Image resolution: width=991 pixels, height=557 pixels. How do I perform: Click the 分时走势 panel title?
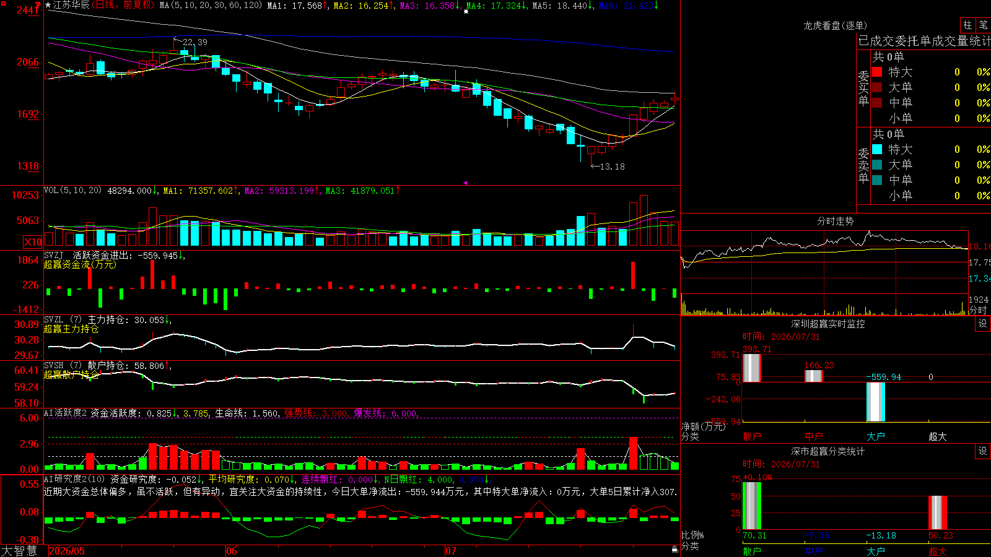[x=835, y=221]
